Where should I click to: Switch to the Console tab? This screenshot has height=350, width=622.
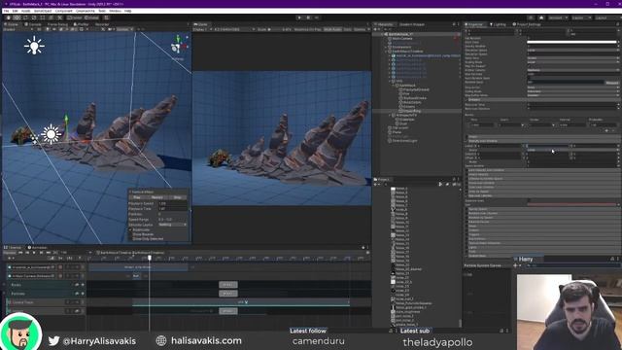(33, 24)
